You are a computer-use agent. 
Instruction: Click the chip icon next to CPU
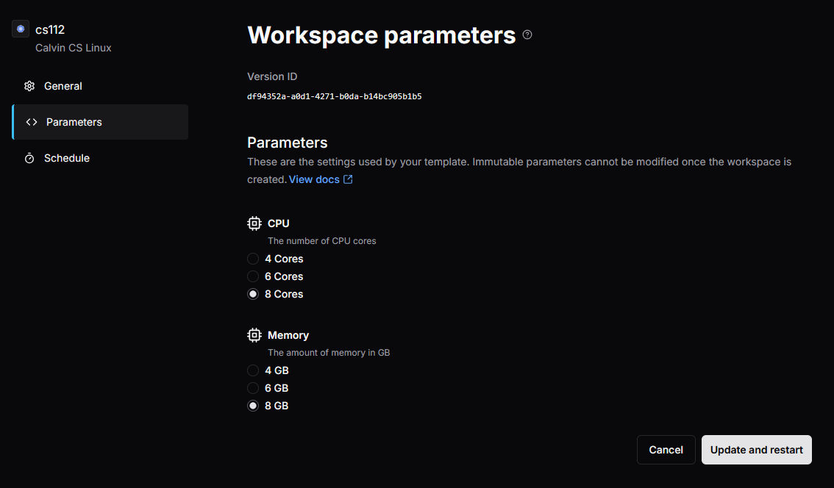254,223
